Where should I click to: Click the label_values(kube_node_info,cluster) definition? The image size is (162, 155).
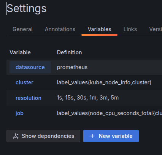click(x=104, y=82)
